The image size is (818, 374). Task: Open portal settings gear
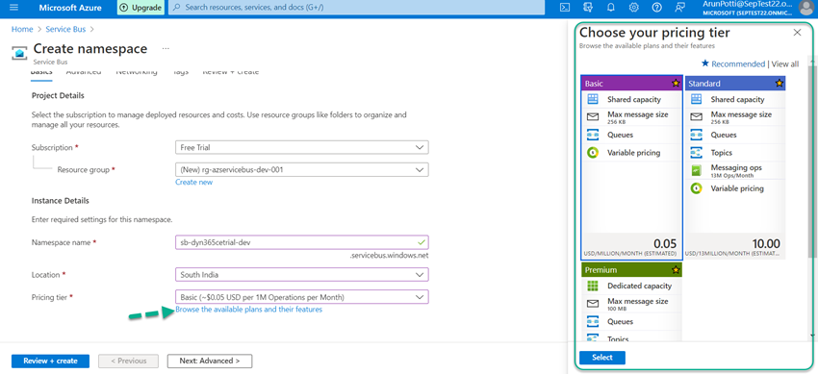pos(634,8)
